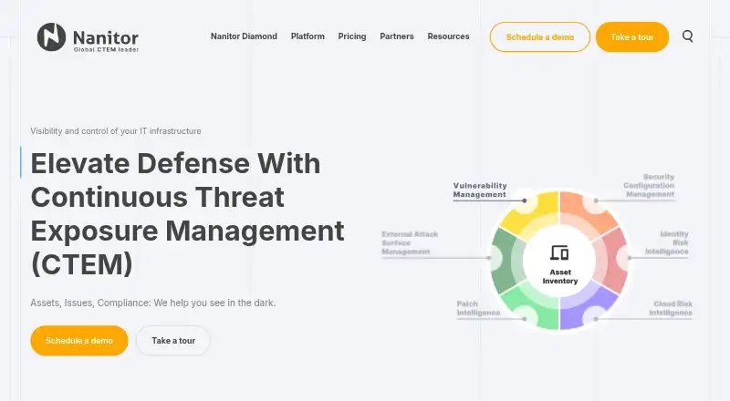Select Cloud Risk Intelligence label
This screenshot has width=730, height=401.
pyautogui.click(x=671, y=308)
